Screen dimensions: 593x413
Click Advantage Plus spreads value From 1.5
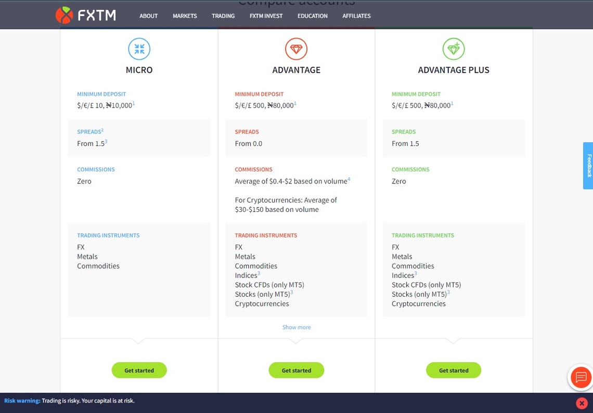(x=405, y=143)
